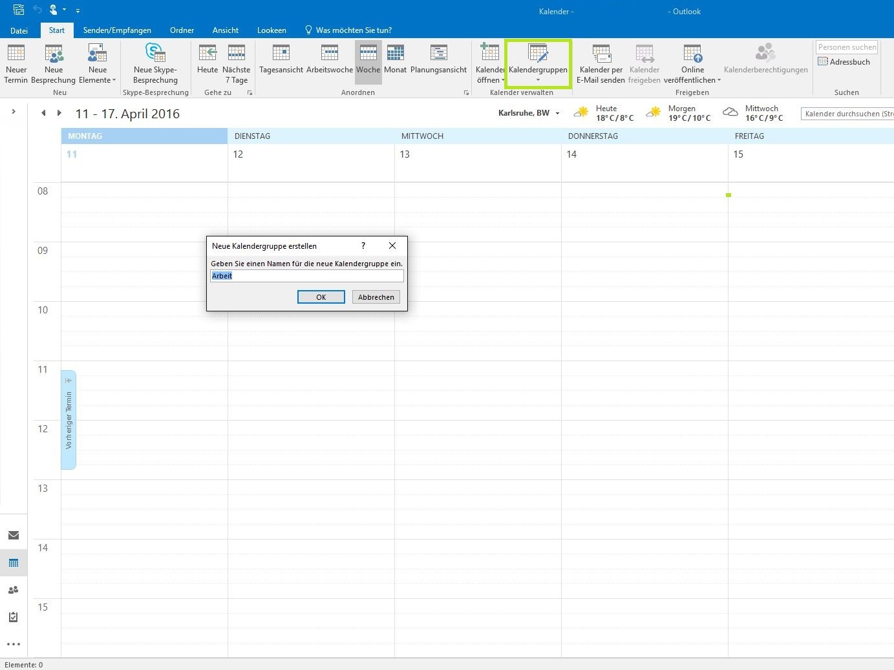Viewport: 894px width, 670px height.
Task: Open Calendar in the navigation bar
Action: (x=14, y=563)
